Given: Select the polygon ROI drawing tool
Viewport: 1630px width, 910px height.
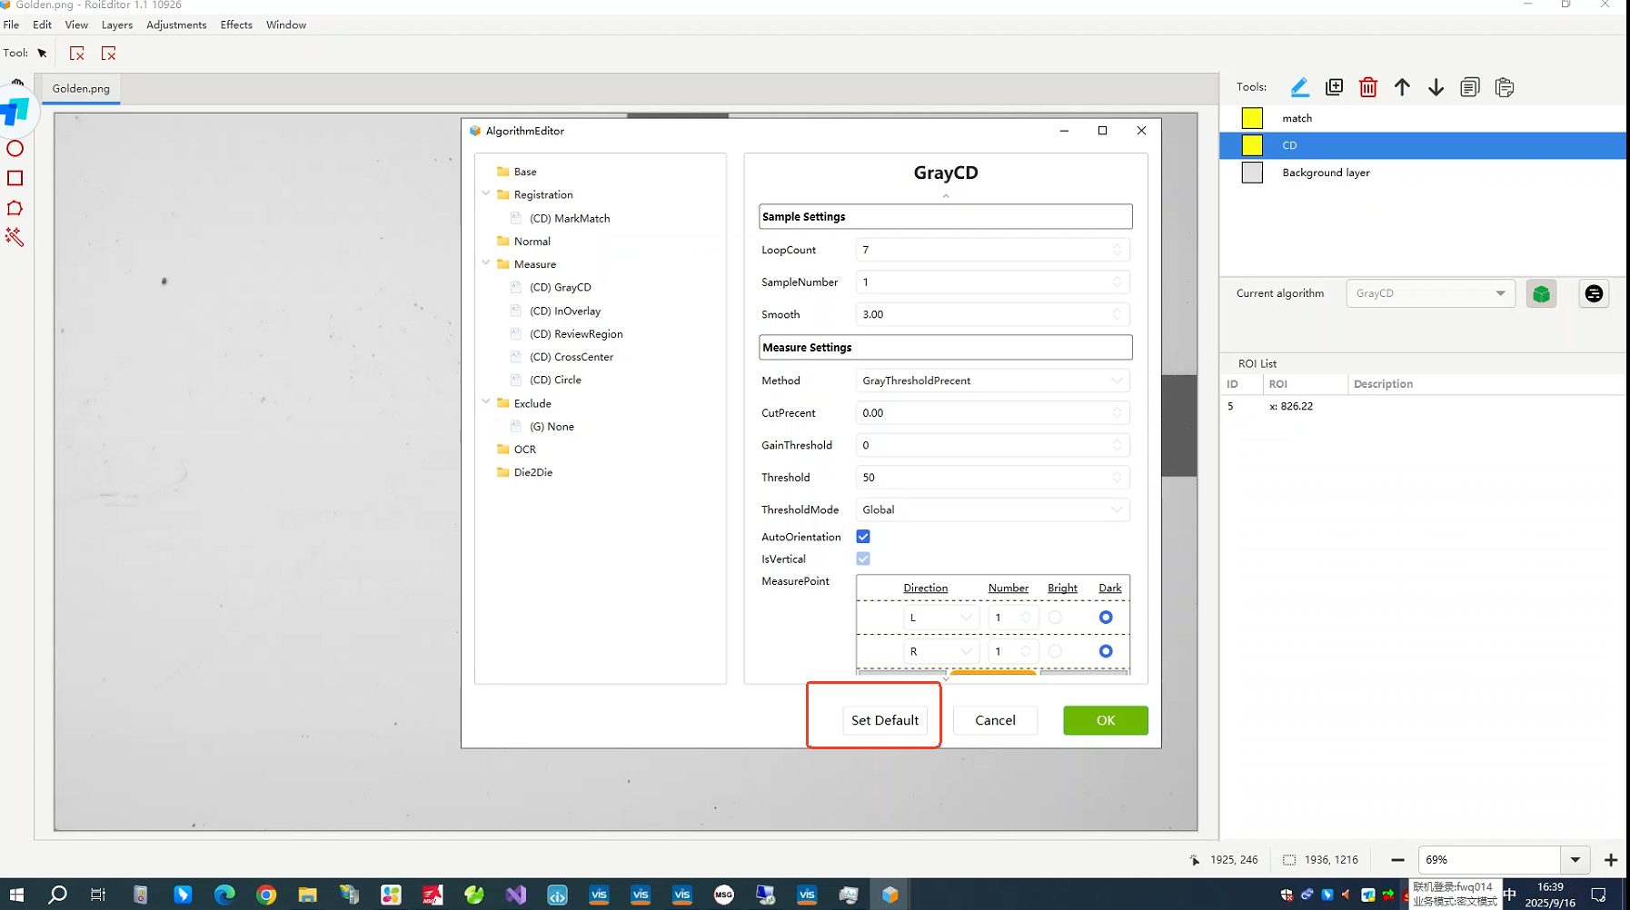Looking at the screenshot, I should (x=15, y=208).
